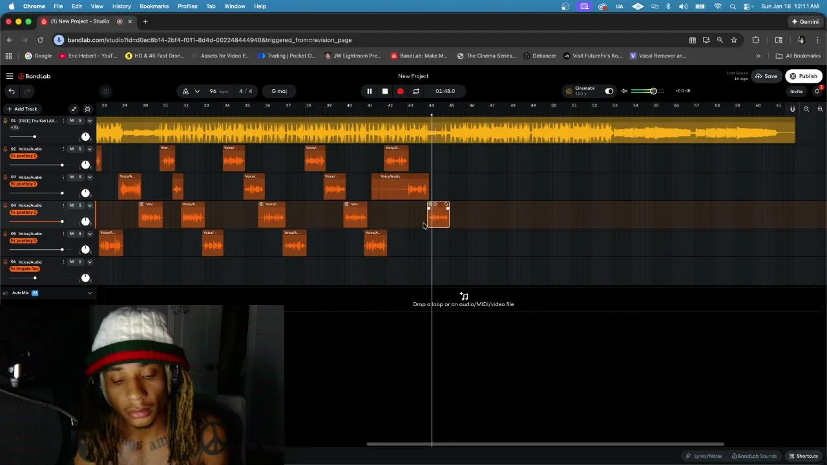Viewport: 827px width, 465px height.
Task: Solo track 01 with S button
Action: tap(80, 121)
